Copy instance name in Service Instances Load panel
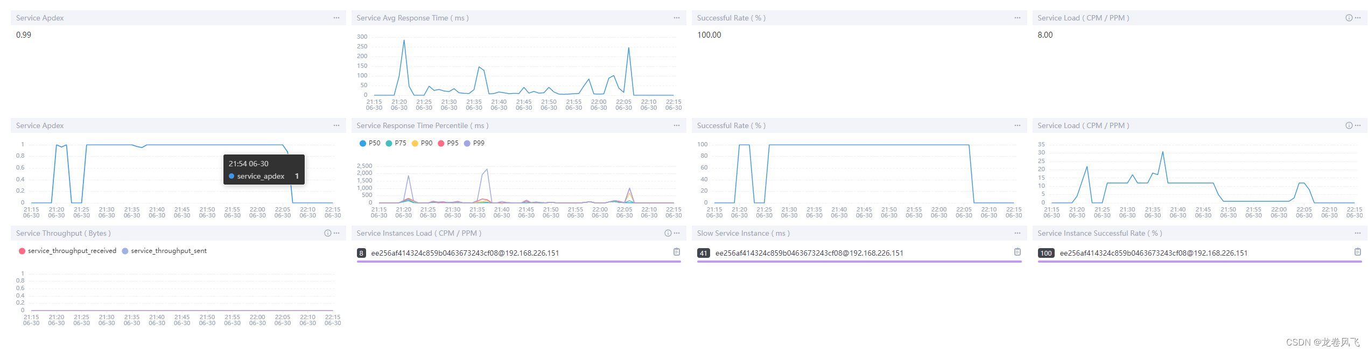1368x352 pixels. (677, 252)
